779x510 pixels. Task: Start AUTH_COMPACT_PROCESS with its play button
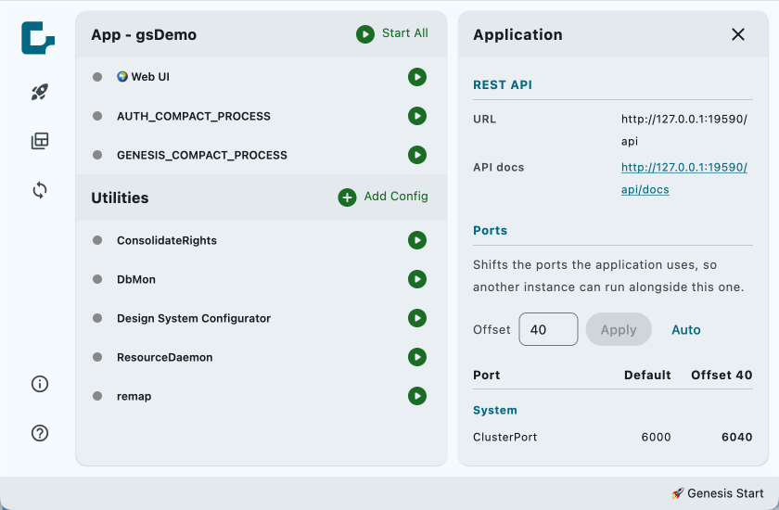[x=417, y=116]
